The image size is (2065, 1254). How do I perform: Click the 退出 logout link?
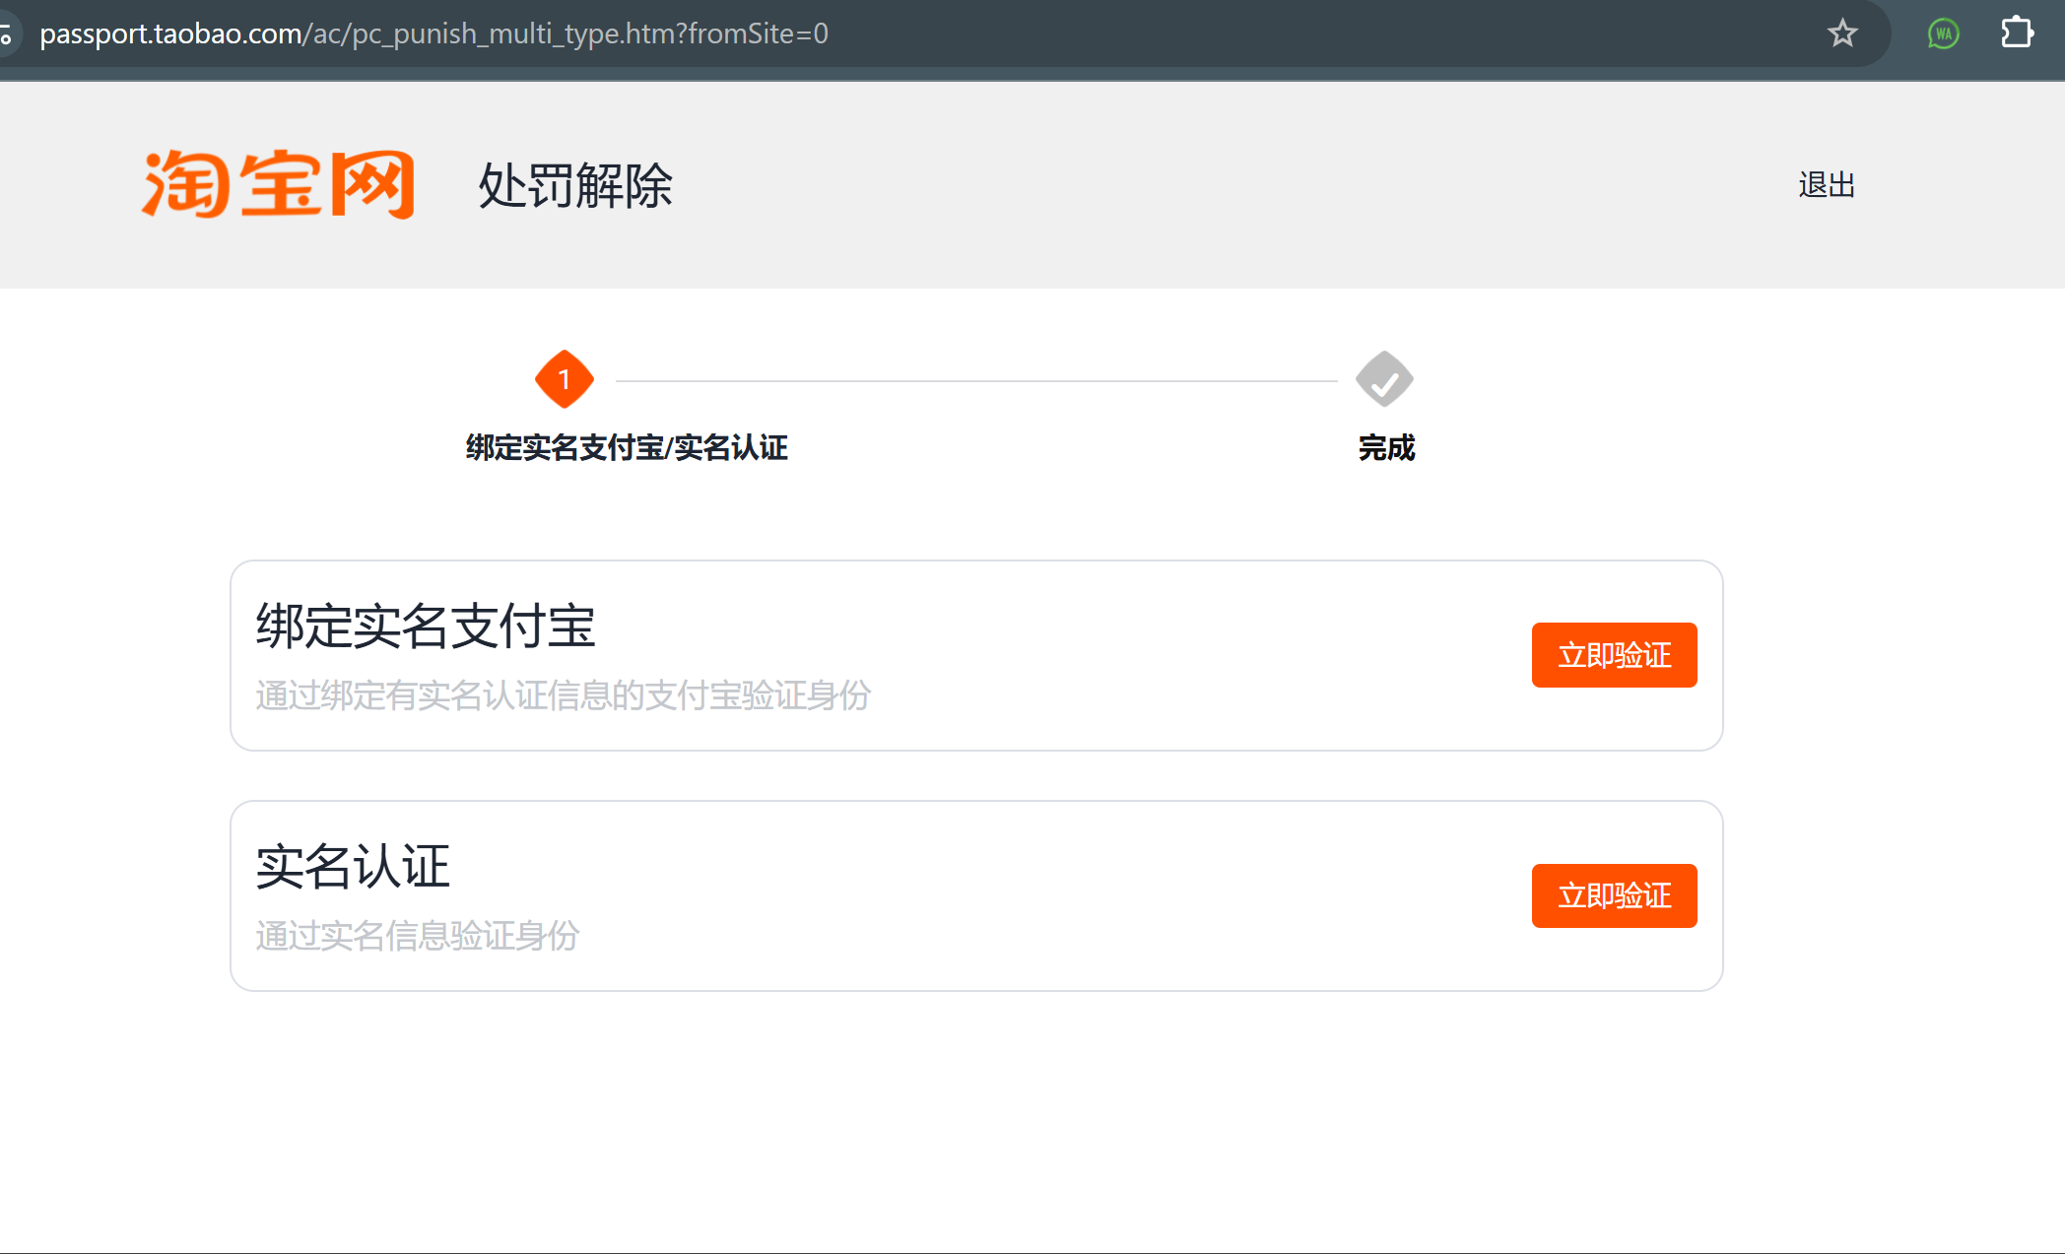click(x=1826, y=185)
